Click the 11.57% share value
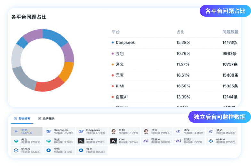The image size is (251, 166). tap(183, 64)
